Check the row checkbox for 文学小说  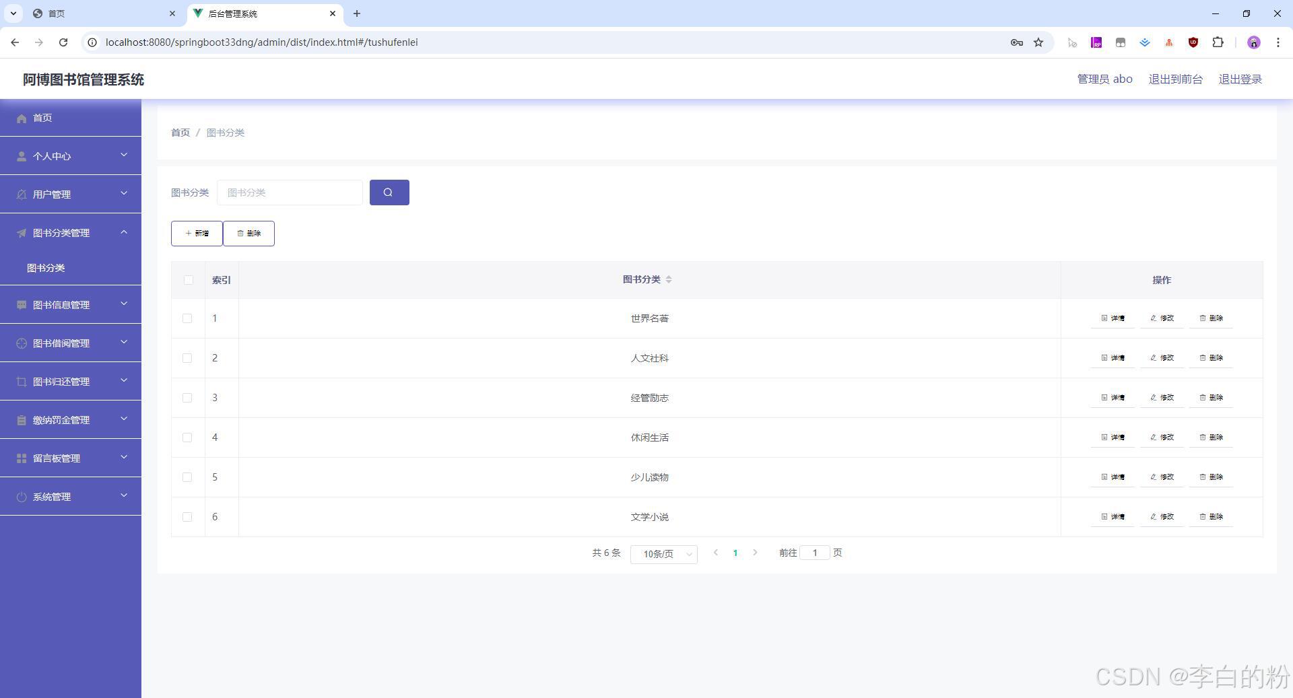pos(187,517)
